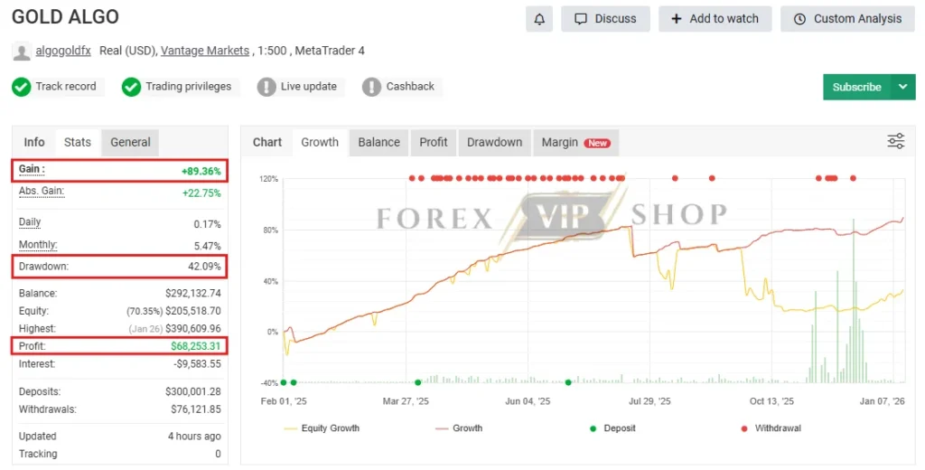The width and height of the screenshot is (925, 470).
Task: Toggle the Growth legend entry
Action: [x=458, y=428]
